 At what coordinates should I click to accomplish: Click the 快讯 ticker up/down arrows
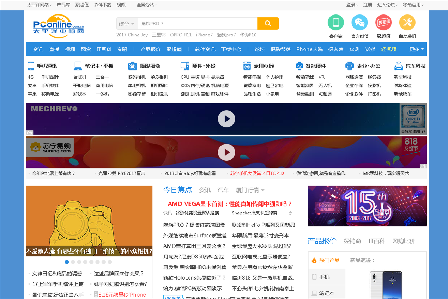tap(290, 213)
